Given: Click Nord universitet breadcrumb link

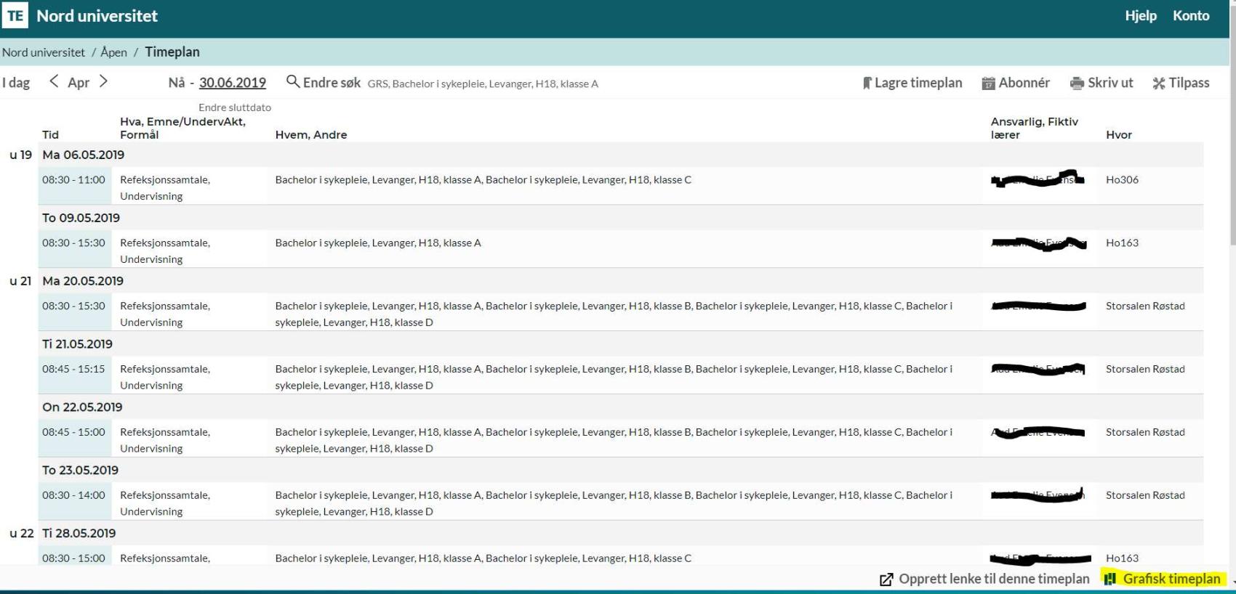Looking at the screenshot, I should click(44, 52).
